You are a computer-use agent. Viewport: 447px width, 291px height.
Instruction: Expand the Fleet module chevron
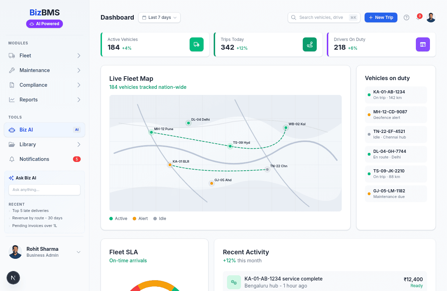(79, 56)
